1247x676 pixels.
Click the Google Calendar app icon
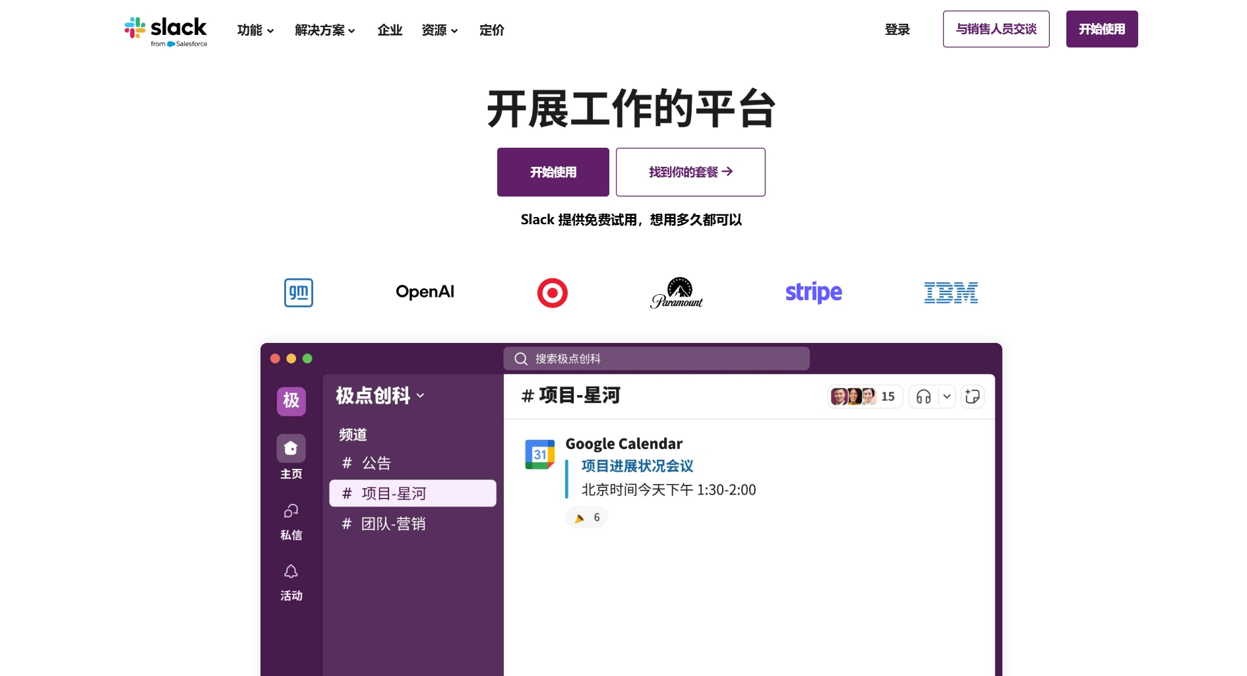click(x=539, y=454)
